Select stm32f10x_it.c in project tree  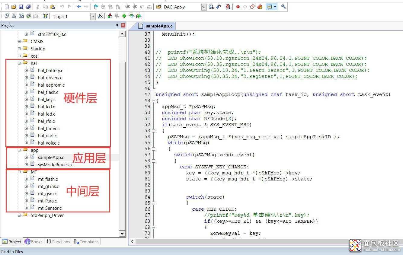pyautogui.click(x=52, y=34)
